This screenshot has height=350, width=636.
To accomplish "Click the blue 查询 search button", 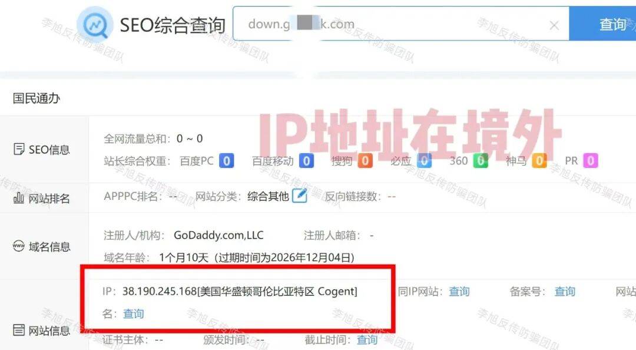I will 603,24.
